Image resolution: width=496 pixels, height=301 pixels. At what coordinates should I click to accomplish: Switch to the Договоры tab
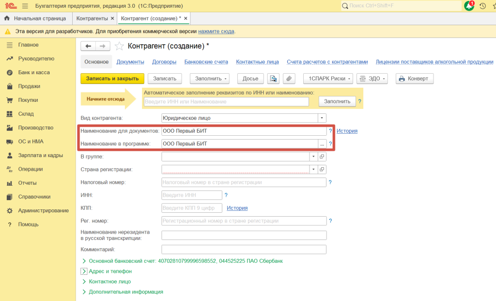164,62
